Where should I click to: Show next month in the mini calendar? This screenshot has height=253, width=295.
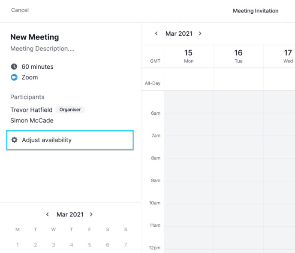[x=91, y=214]
